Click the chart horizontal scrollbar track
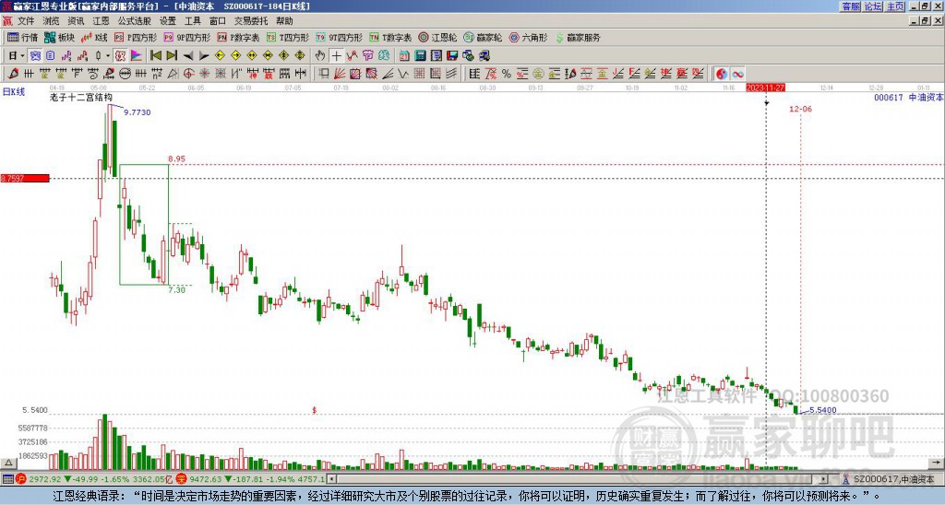Viewport: 945px width, 505px height. pos(576,479)
